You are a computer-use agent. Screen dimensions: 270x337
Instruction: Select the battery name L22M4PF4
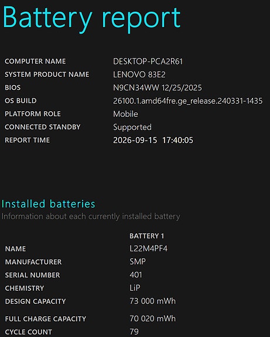[x=148, y=249]
